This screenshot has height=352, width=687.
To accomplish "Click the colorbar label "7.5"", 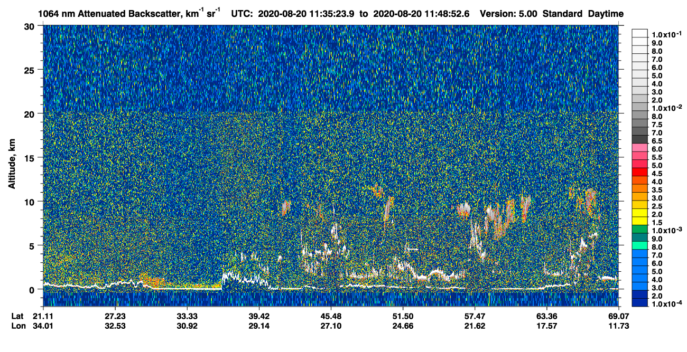I will point(657,125).
